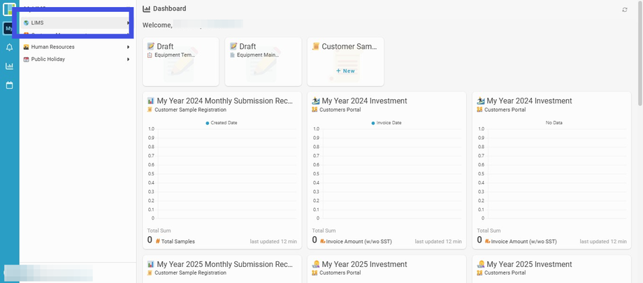
Task: Open My Year 2024 Monthly Submission Record title
Action: point(224,101)
